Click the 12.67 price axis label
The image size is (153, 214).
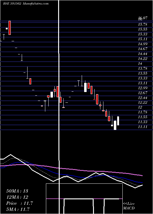pyautogui.click(x=143, y=93)
